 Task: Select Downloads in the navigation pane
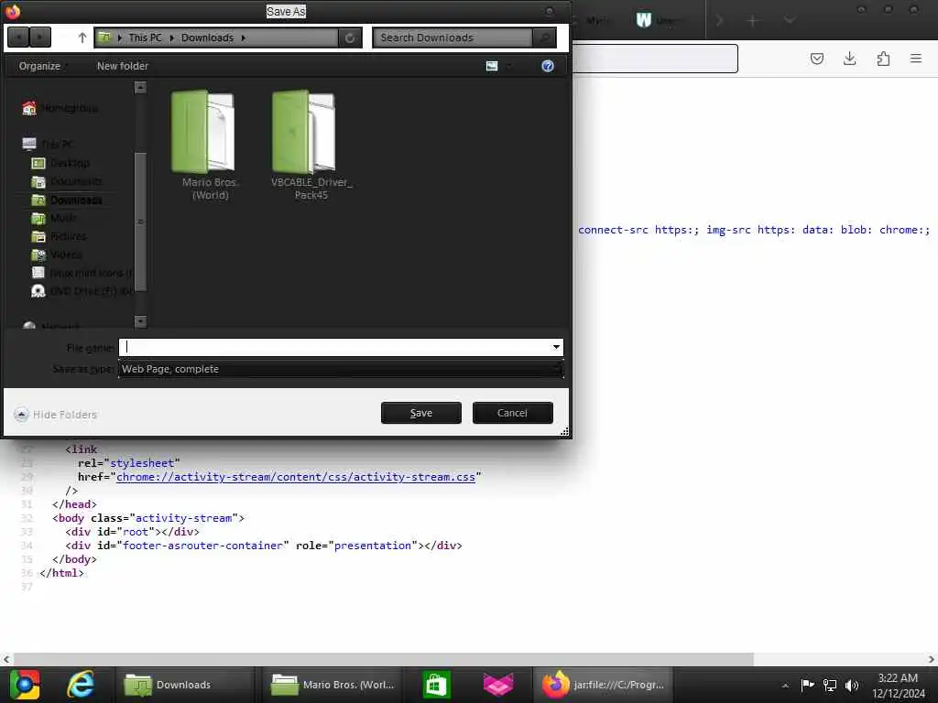66,200
